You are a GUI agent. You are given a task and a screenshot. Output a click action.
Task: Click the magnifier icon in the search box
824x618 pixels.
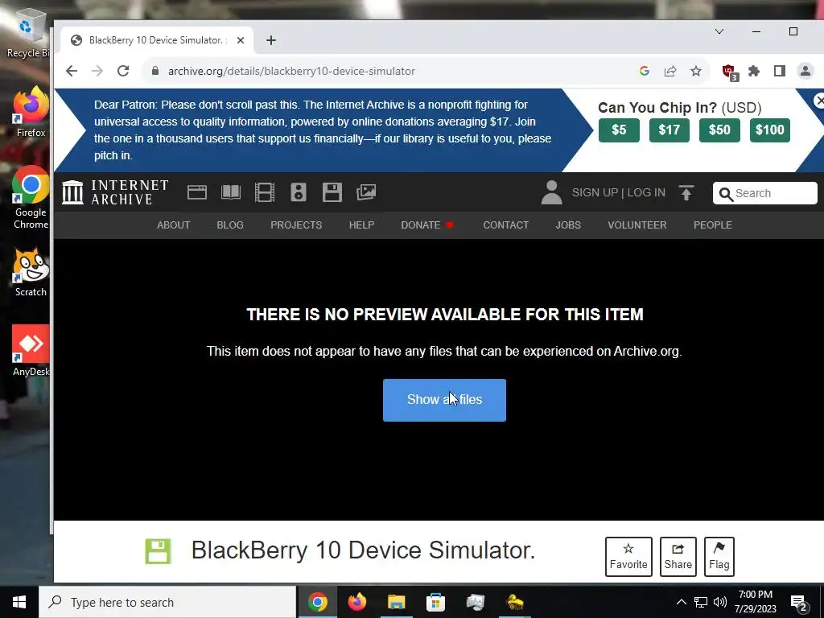pos(726,194)
